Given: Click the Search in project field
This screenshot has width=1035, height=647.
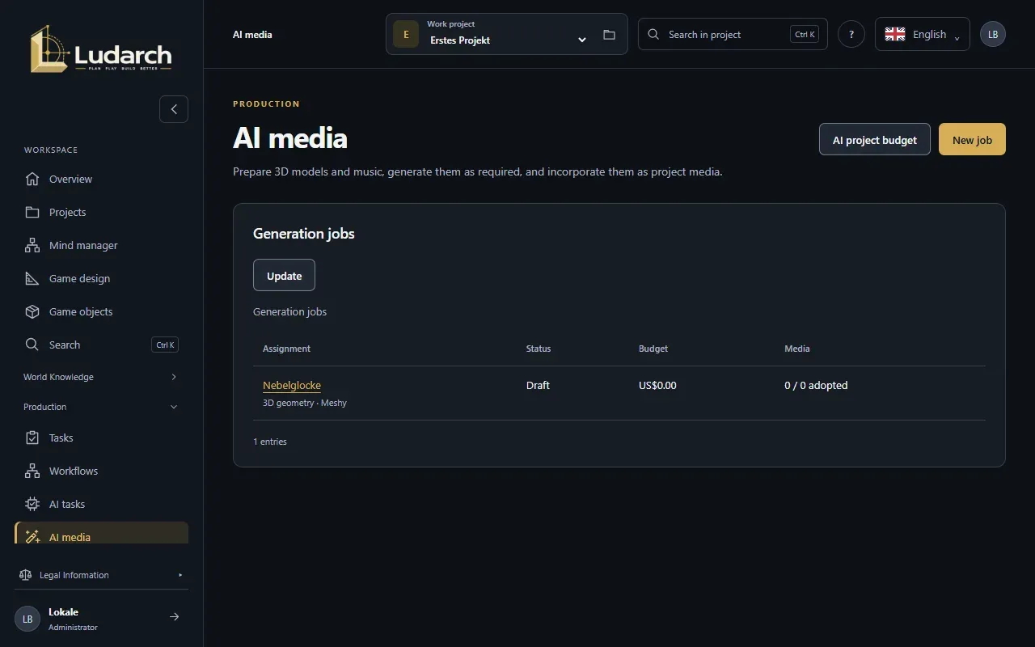Looking at the screenshot, I should (733, 34).
